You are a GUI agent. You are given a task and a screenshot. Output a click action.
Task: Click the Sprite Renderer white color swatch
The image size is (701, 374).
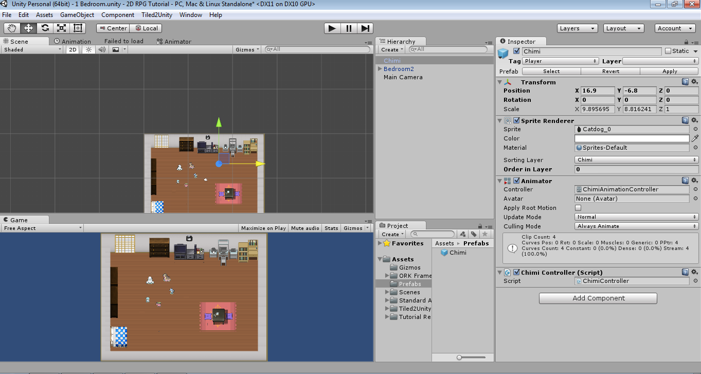(632, 138)
